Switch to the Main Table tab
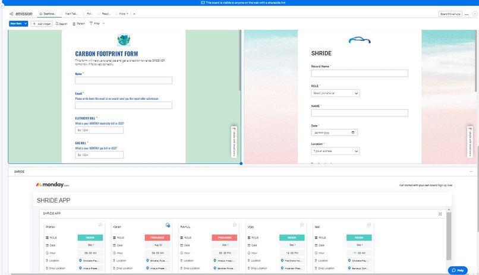479x275 pixels. (71, 14)
